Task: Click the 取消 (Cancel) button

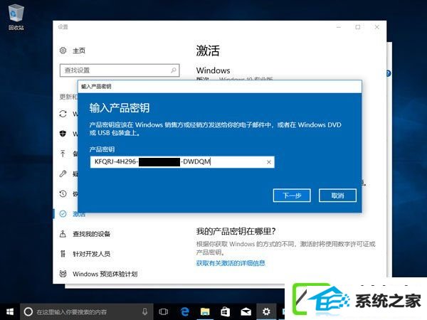Action: point(337,196)
